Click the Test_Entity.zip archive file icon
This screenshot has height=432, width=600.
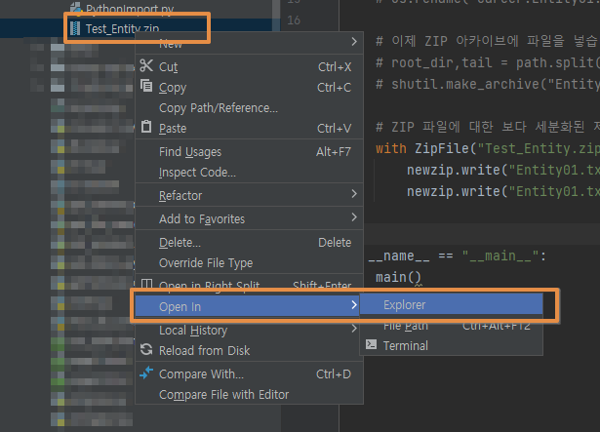(x=76, y=28)
